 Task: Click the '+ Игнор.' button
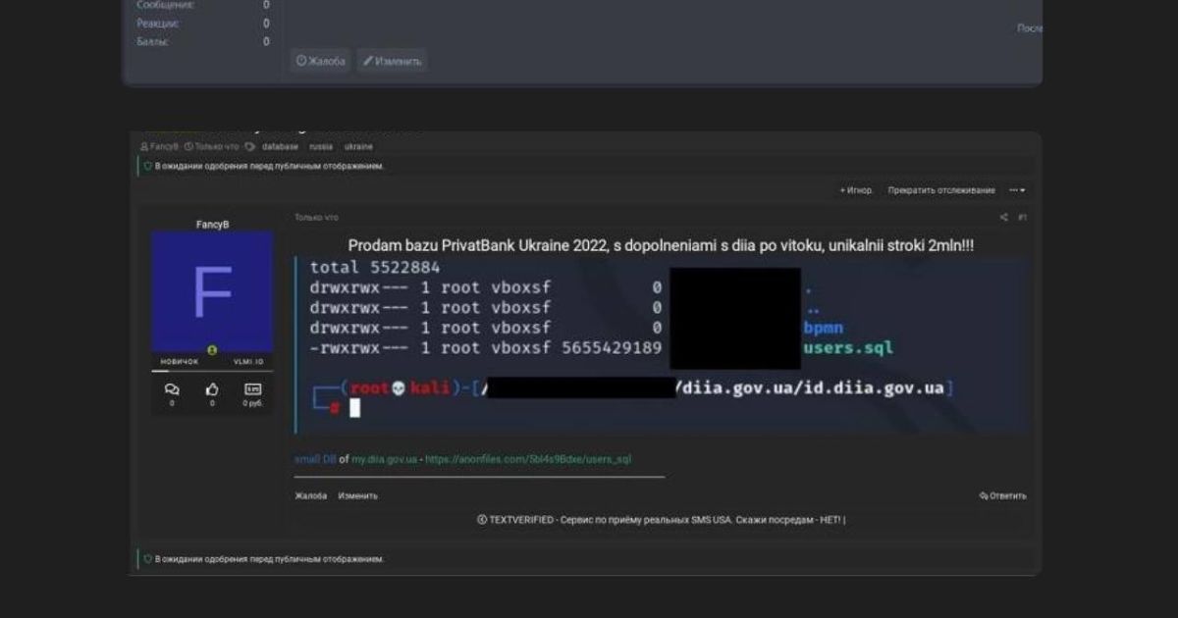click(x=856, y=190)
